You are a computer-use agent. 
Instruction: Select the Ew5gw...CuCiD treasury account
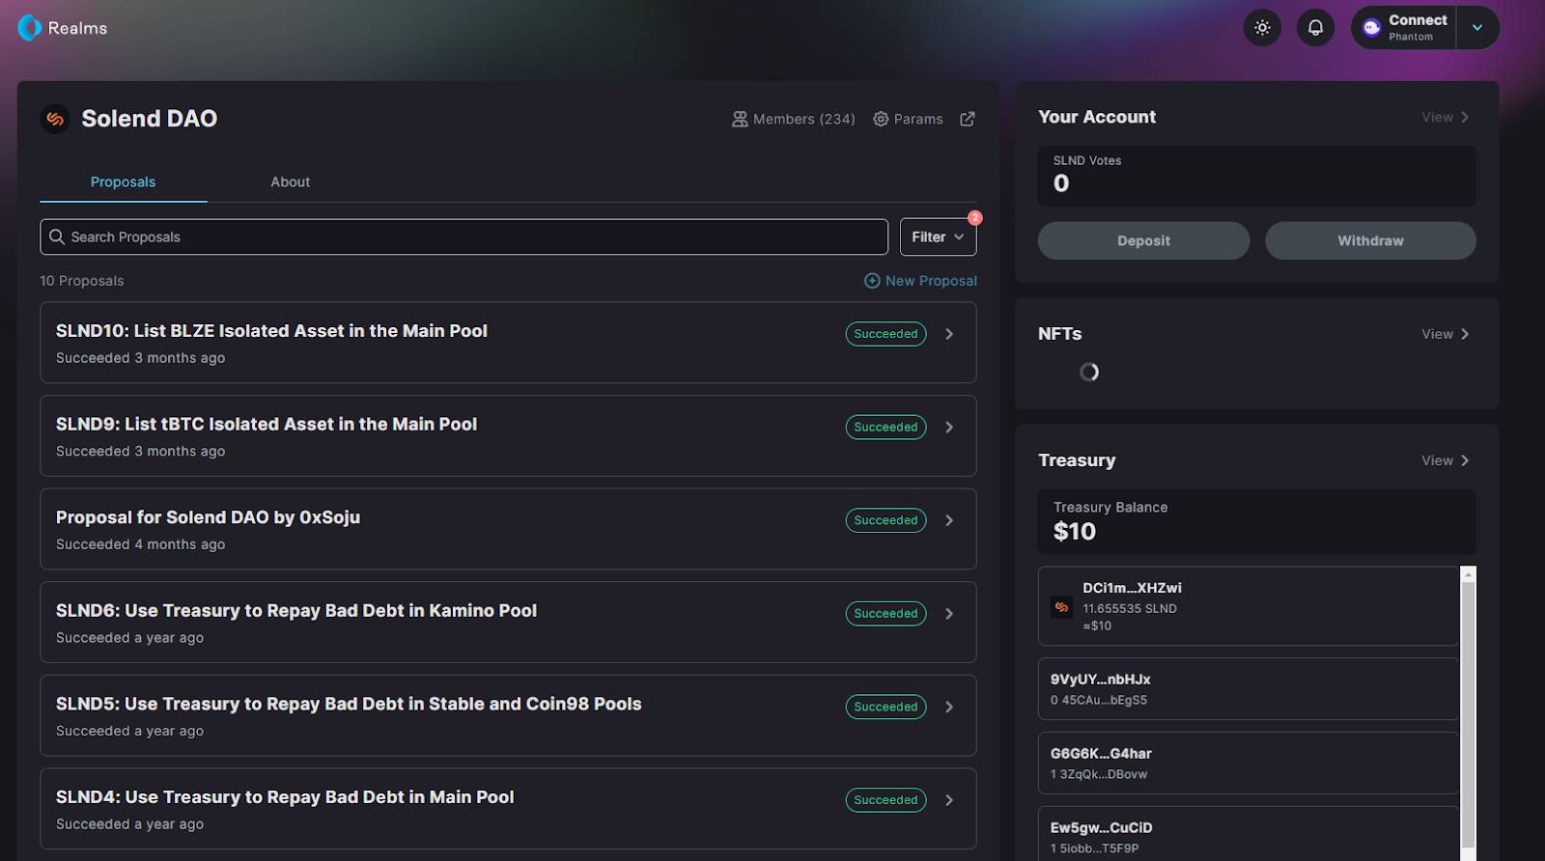point(1248,834)
